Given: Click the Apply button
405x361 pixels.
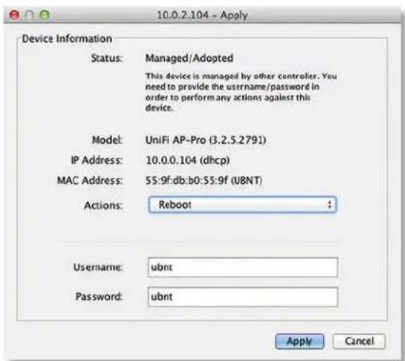Looking at the screenshot, I should (x=299, y=341).
